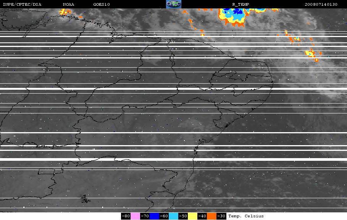Click the small rectangular outlined district on map
Viewport: 347px width, 220px height.
(x=47, y=171)
